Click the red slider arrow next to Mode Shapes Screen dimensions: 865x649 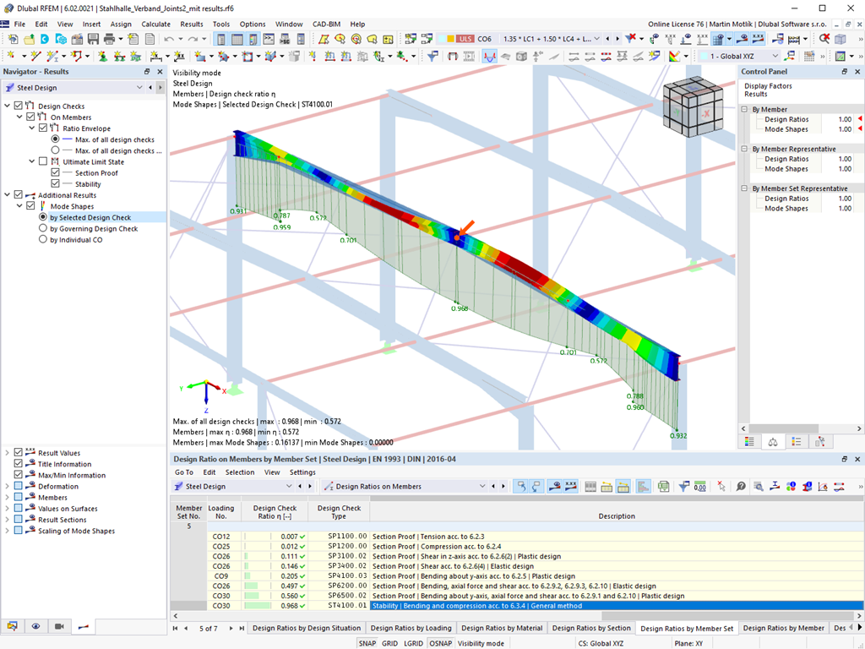861,129
